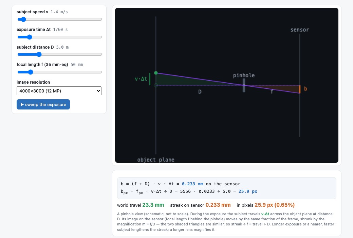Screen dimensions: 353x238
Task: Click right end of subject speed slider track
Action: 100,19
